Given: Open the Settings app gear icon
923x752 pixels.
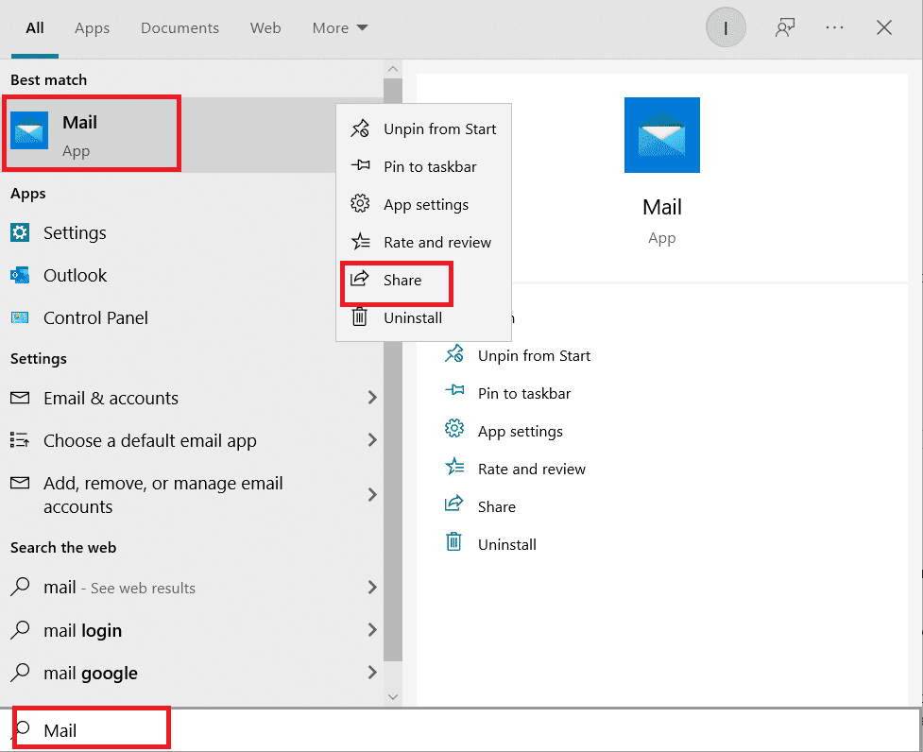Looking at the screenshot, I should click(20, 232).
